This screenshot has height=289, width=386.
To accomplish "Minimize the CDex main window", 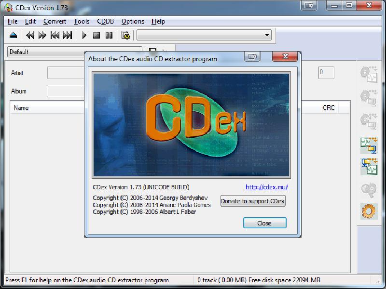I will point(334,5).
